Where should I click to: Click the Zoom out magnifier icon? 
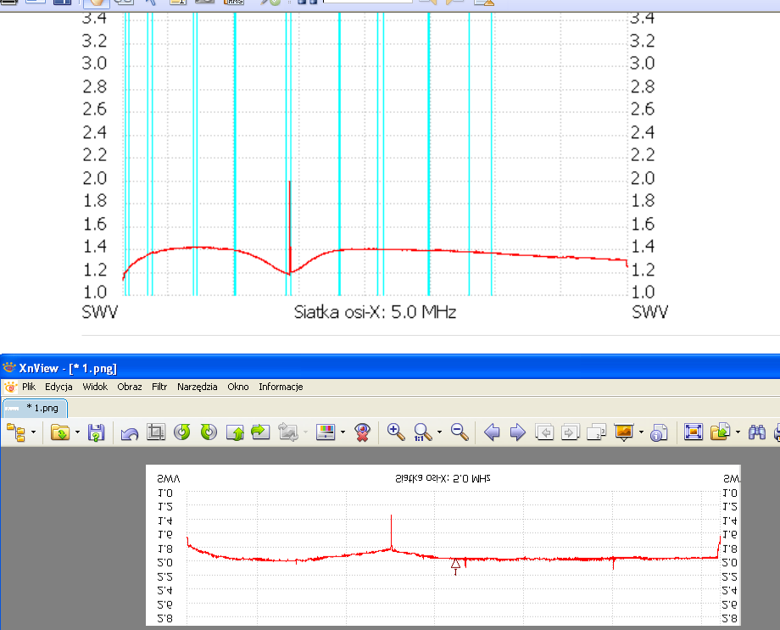click(x=460, y=432)
